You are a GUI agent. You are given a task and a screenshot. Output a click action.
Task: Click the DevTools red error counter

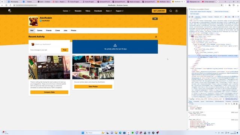click(226, 17)
